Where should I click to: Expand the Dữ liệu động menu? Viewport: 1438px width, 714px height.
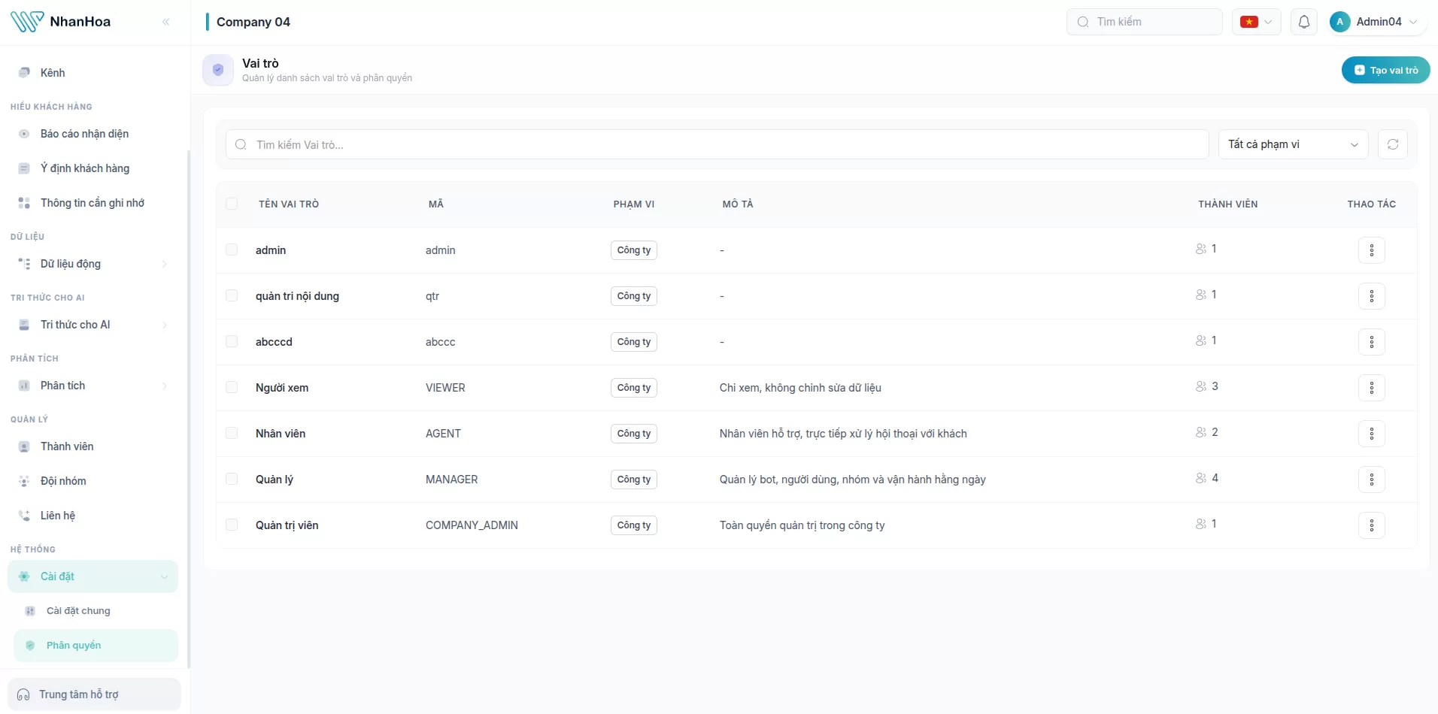pyautogui.click(x=93, y=264)
